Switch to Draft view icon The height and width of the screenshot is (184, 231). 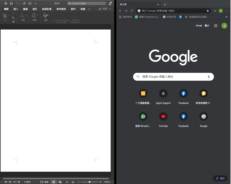pyautogui.click(x=73, y=182)
